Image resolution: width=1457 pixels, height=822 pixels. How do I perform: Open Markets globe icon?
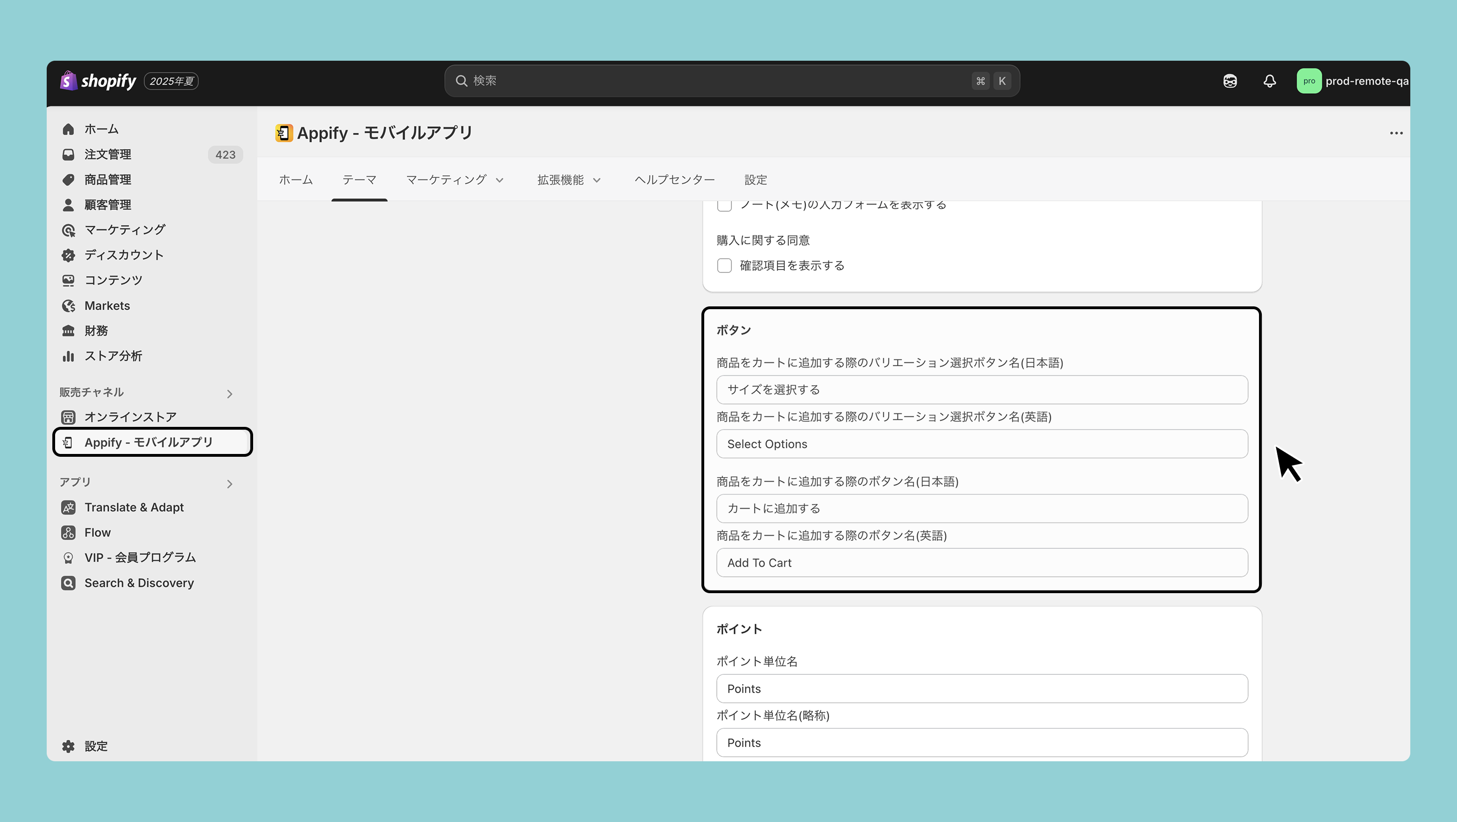pyautogui.click(x=69, y=305)
